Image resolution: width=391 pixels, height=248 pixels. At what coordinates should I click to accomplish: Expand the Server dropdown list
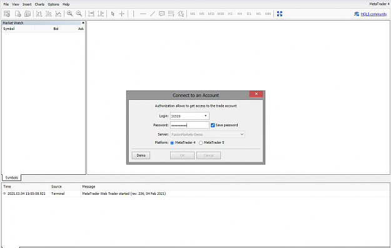pos(241,134)
